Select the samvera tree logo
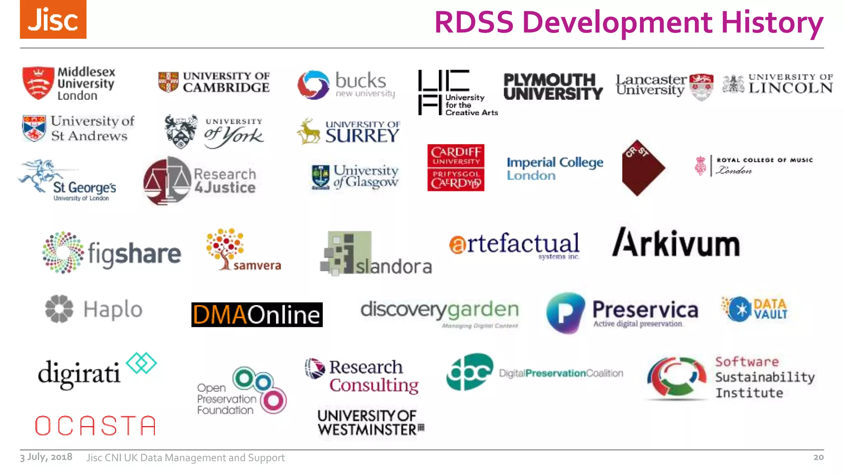This screenshot has width=844, height=475. point(244,250)
